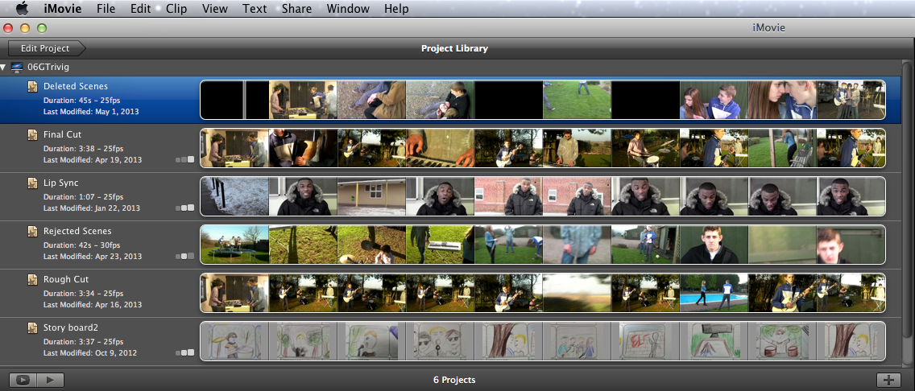This screenshot has width=915, height=391.
Task: Click Rejected Scenes trampoline thumbnail
Action: tap(234, 245)
